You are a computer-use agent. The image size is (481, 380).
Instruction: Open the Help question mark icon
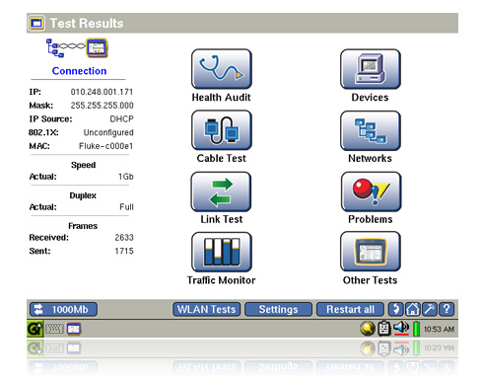447,309
